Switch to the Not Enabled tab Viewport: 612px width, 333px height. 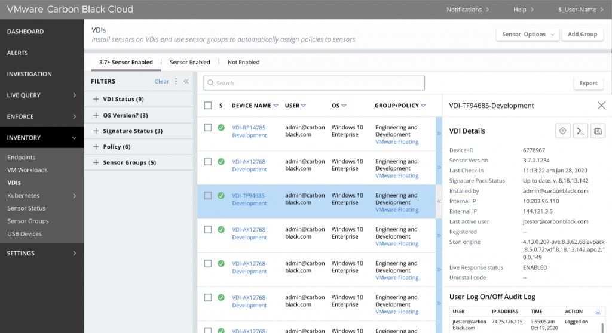[x=243, y=62]
